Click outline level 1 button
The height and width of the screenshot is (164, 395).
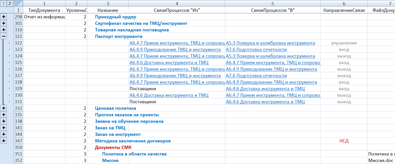4,4
